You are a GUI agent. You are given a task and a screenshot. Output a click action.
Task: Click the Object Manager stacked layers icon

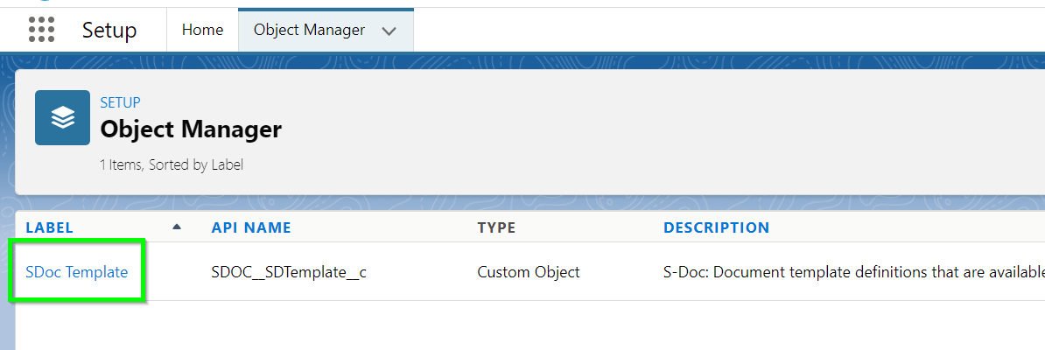click(63, 117)
